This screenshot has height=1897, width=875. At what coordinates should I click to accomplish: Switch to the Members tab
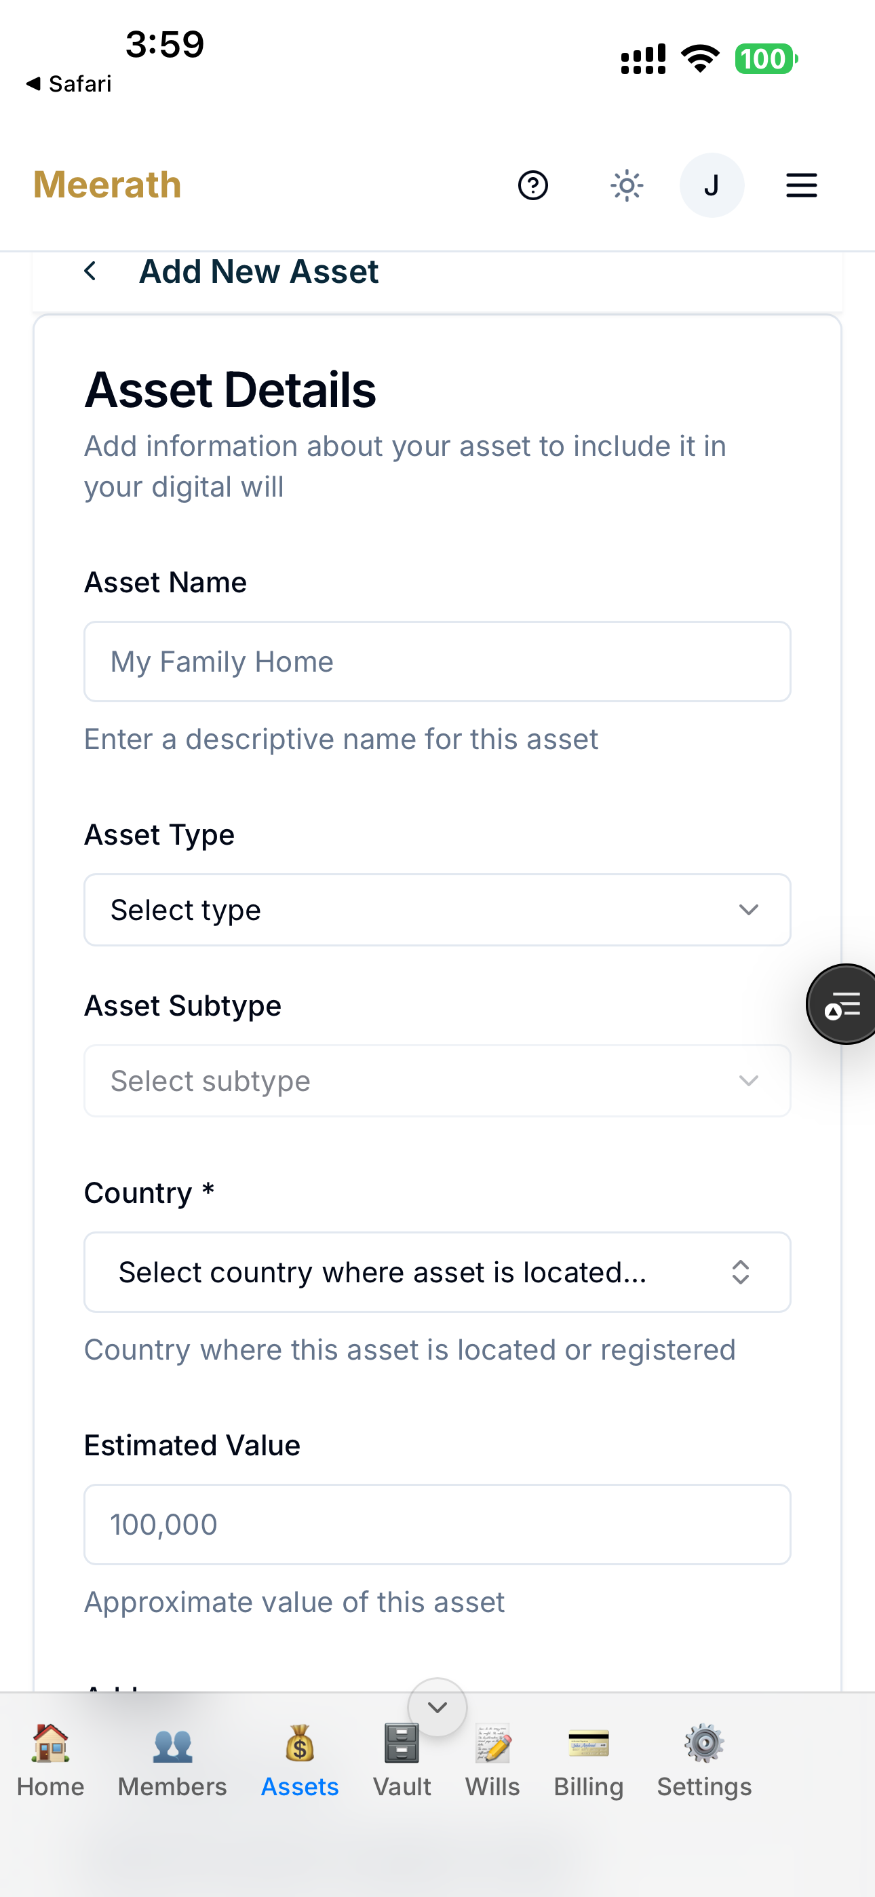point(172,1761)
